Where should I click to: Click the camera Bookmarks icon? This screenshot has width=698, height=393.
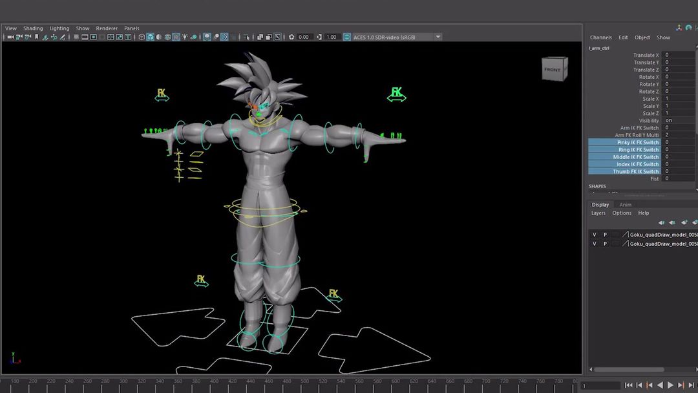[x=36, y=37]
